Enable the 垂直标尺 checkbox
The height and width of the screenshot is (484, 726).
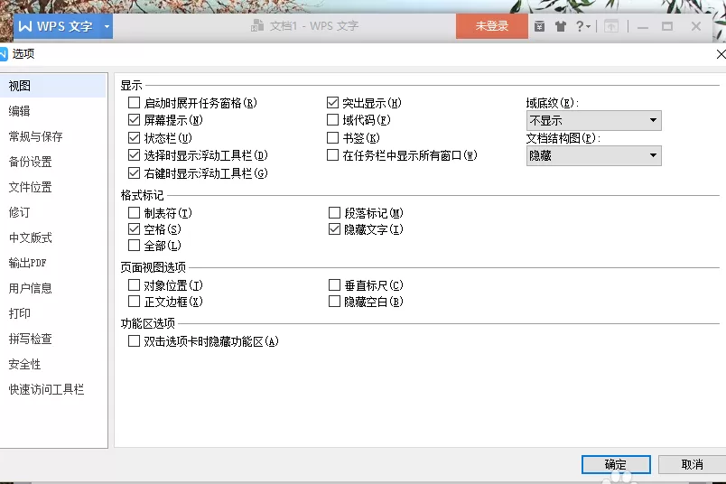334,284
